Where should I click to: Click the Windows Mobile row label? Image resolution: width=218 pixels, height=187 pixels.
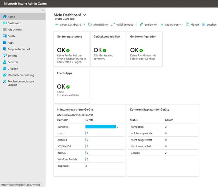point(67,159)
